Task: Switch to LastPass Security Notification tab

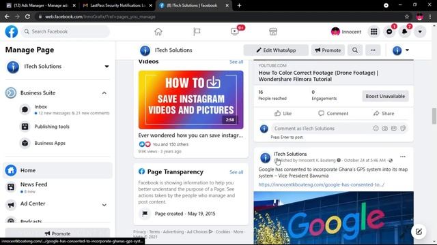Action: click(x=117, y=5)
